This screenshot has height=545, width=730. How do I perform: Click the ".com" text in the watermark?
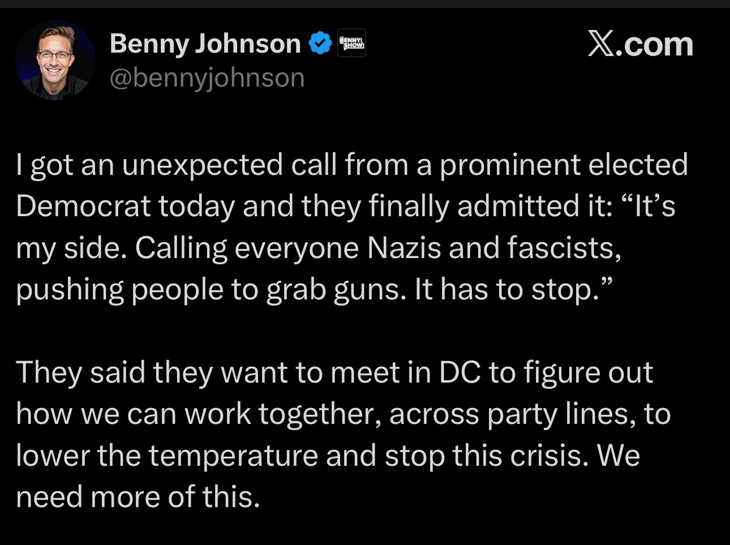[x=654, y=44]
